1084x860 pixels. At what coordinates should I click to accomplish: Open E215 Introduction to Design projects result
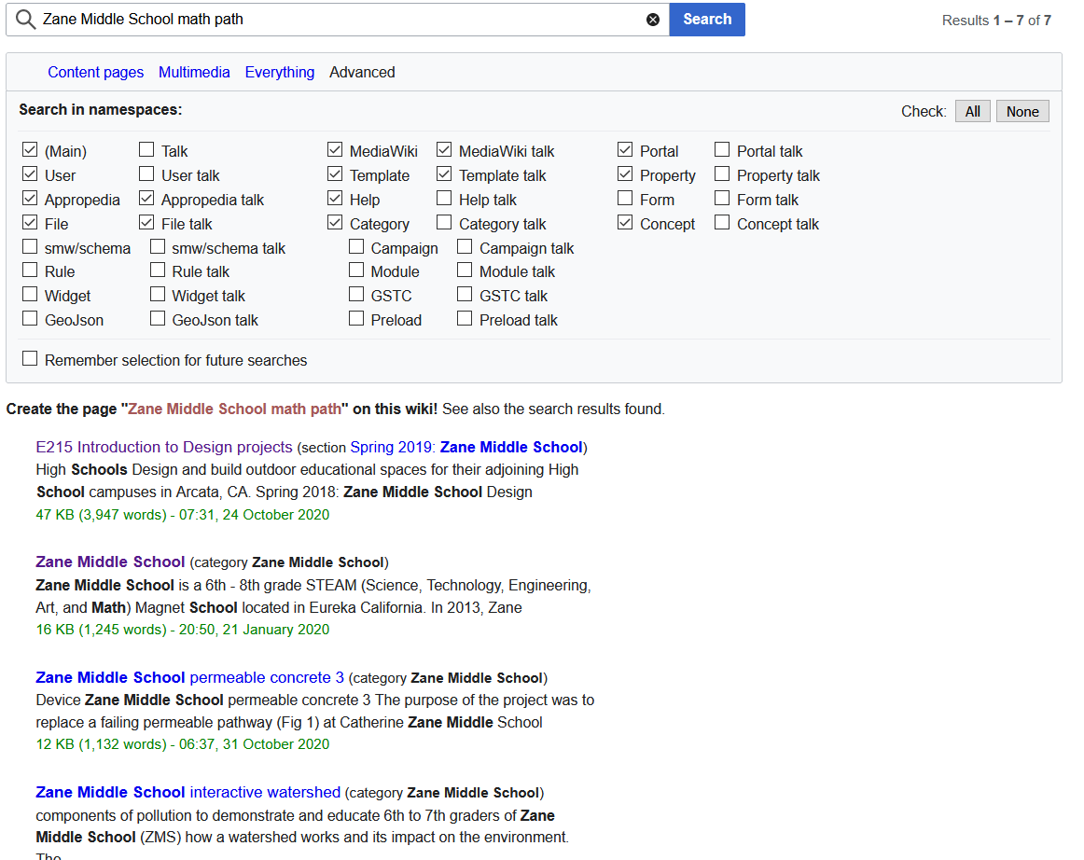click(x=164, y=447)
